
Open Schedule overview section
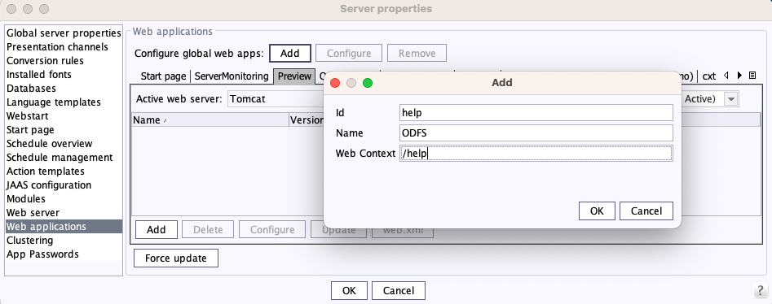pyautogui.click(x=64, y=143)
